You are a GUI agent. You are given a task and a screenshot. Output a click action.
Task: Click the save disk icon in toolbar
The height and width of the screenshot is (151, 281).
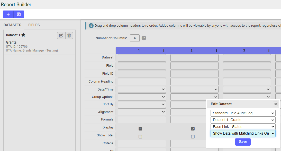pos(19,14)
